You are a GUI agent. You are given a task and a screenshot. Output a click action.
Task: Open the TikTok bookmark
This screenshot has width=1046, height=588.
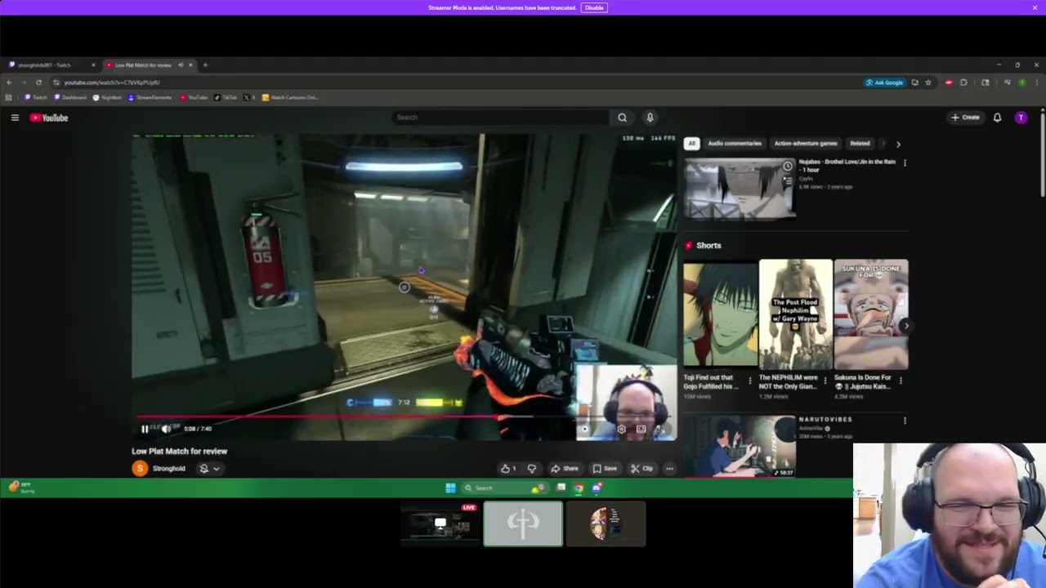[226, 97]
